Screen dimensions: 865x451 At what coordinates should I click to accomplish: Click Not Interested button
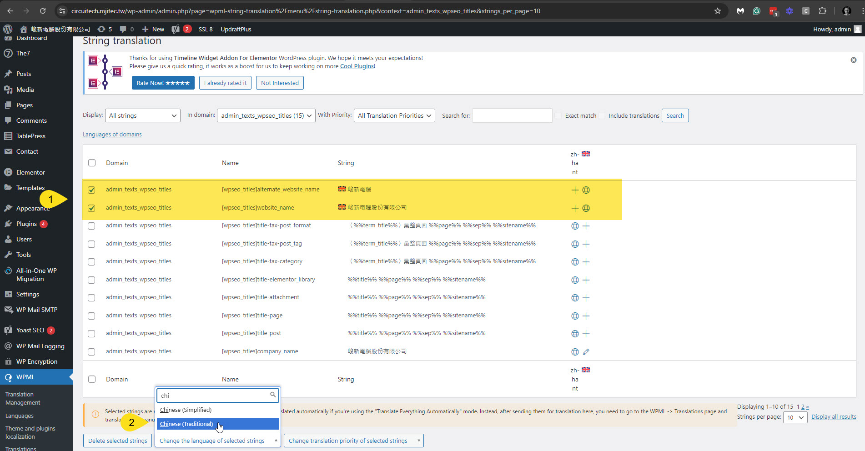(x=280, y=83)
